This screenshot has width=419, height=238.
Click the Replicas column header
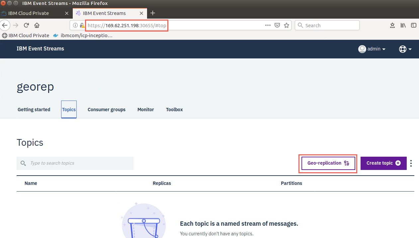[162, 183]
